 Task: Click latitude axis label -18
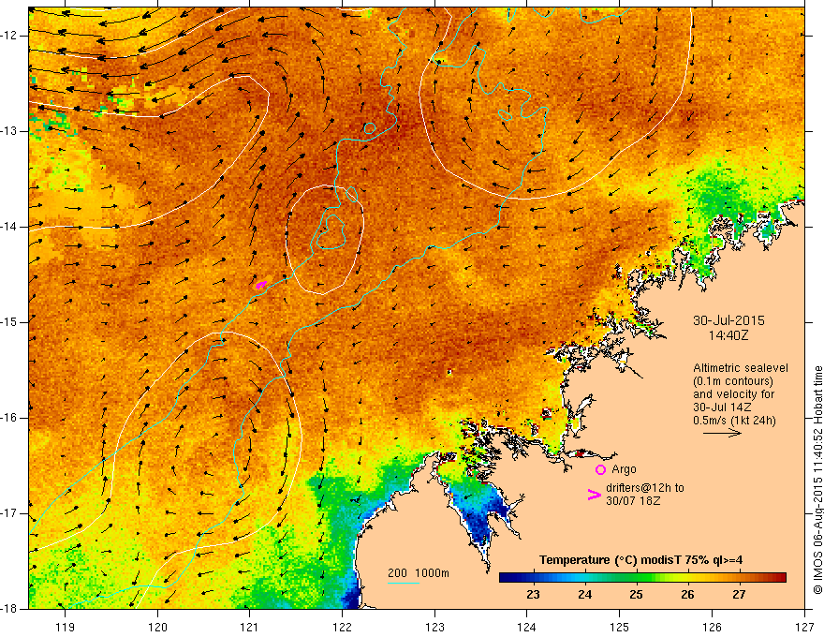tap(9, 609)
